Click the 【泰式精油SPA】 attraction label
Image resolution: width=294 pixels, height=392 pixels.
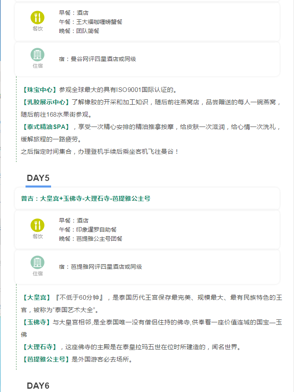coord(46,127)
